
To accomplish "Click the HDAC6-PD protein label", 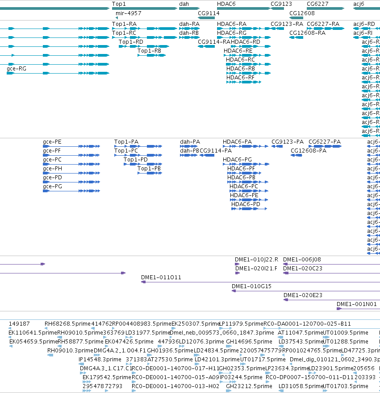I will [x=246, y=204].
